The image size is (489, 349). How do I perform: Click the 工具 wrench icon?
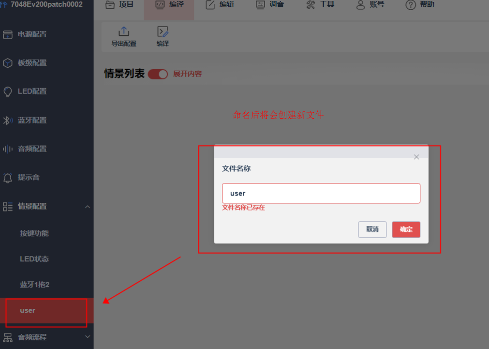[311, 5]
